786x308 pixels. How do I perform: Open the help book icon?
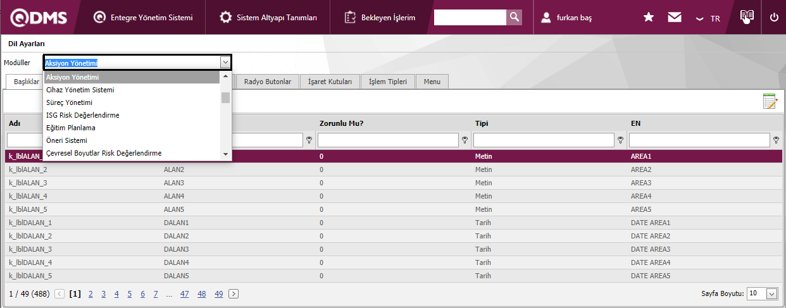(x=747, y=17)
